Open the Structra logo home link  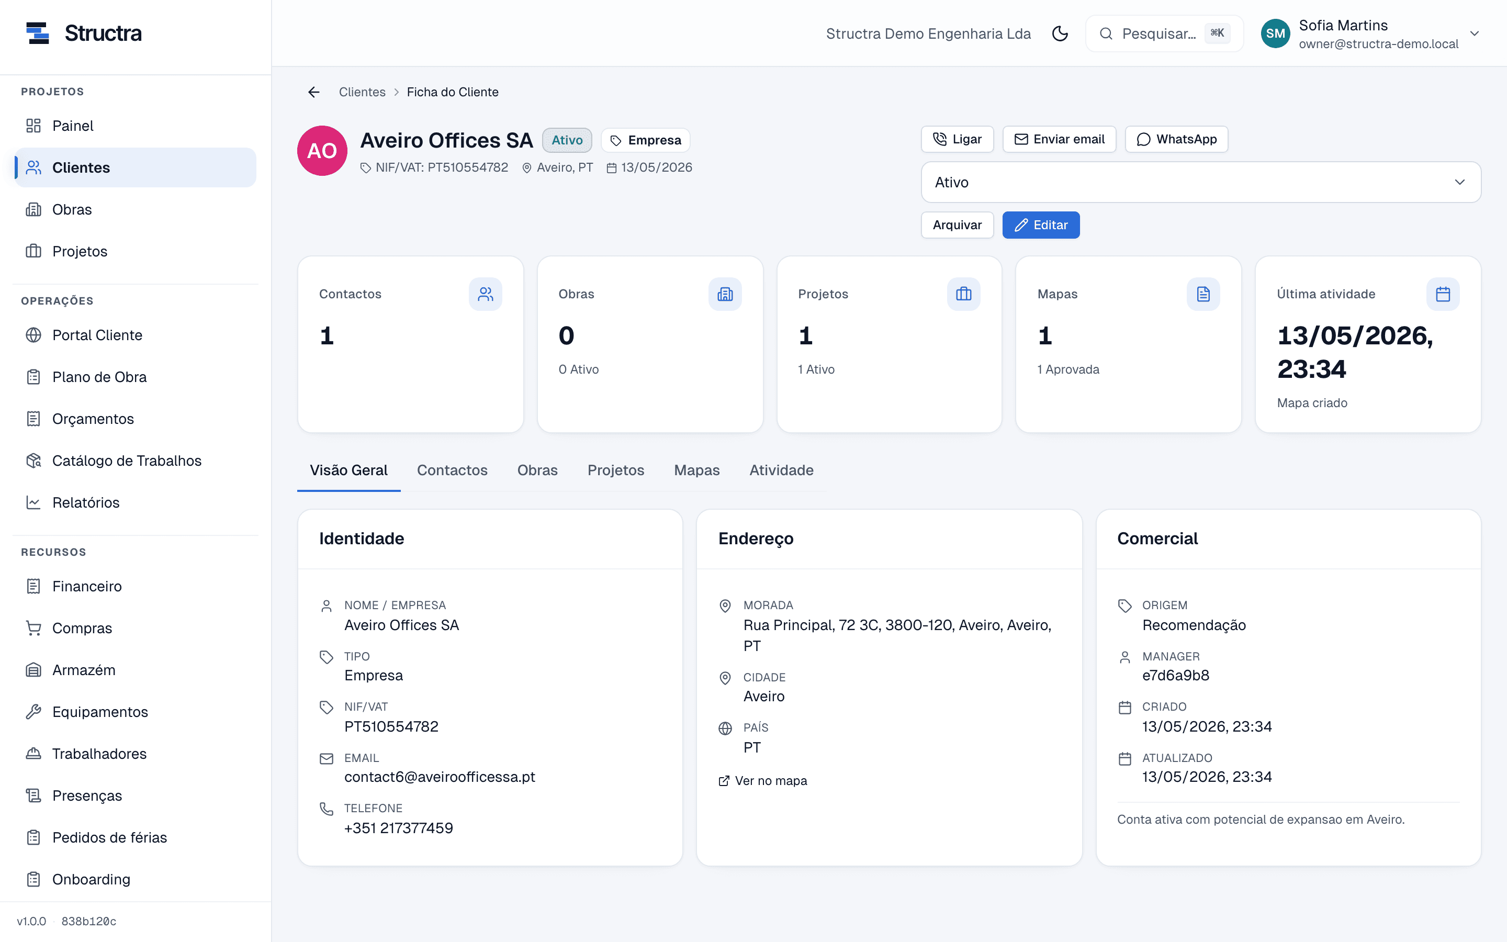tap(83, 33)
